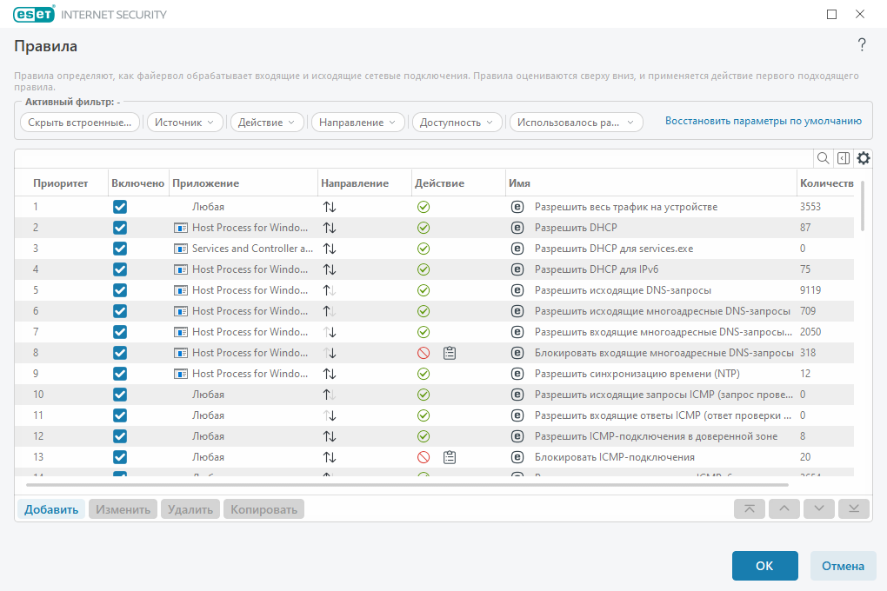
Task: Click the log clipboard icon in rule 13
Action: [x=450, y=457]
